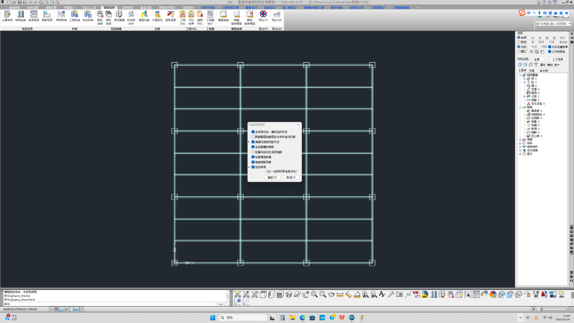
Task: Toggle 清理无用的网格节点 checkbox
Action: tap(253, 142)
